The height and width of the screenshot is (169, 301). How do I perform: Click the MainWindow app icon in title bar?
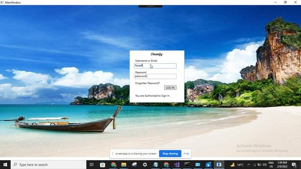(2, 2)
